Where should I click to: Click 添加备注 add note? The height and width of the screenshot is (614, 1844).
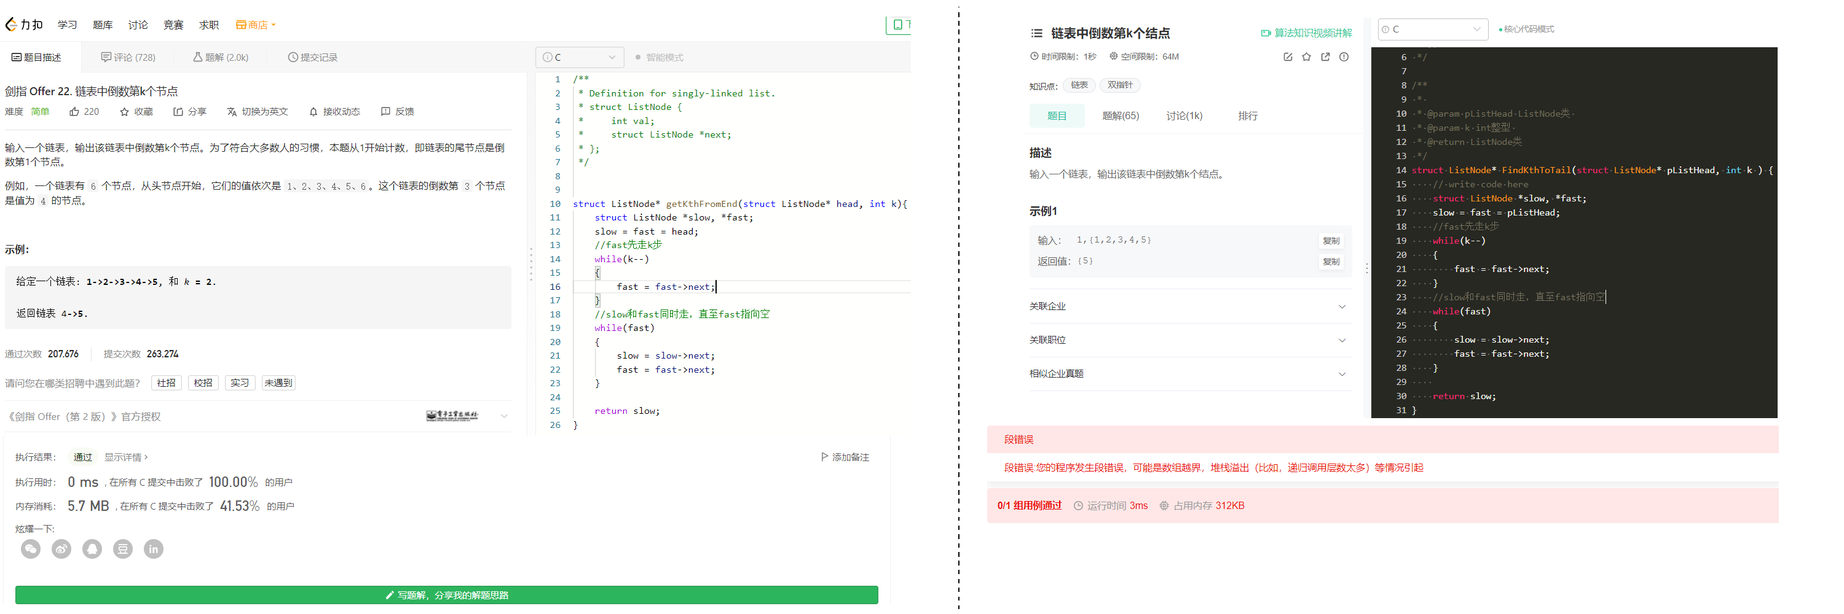pos(845,457)
